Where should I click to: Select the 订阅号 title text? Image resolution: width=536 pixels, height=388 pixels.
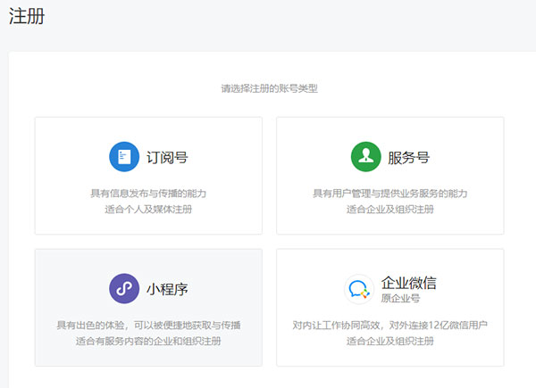tap(167, 158)
